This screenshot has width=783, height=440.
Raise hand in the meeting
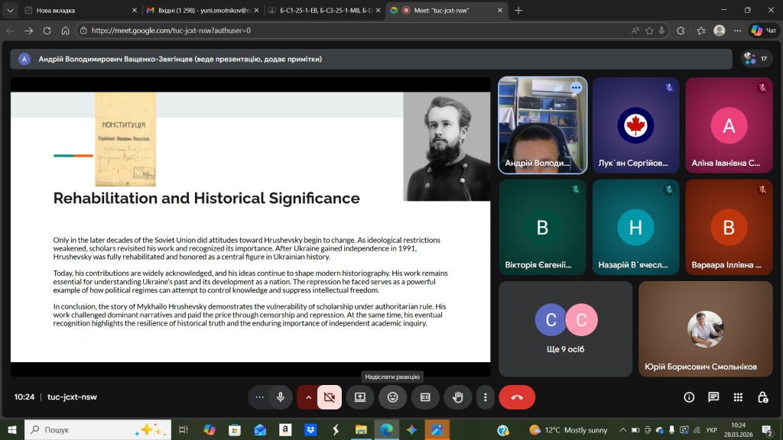click(458, 397)
